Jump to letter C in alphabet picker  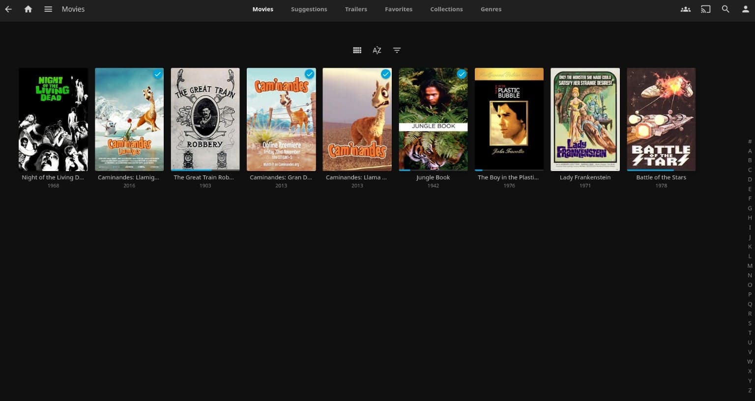(x=750, y=170)
